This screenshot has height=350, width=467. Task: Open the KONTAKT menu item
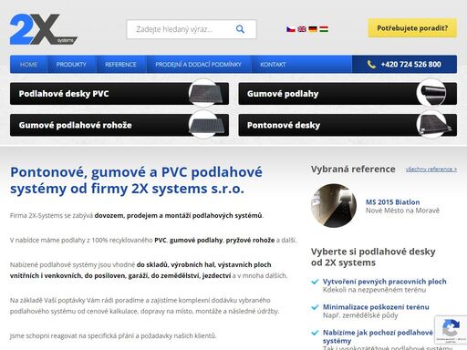coord(273,65)
